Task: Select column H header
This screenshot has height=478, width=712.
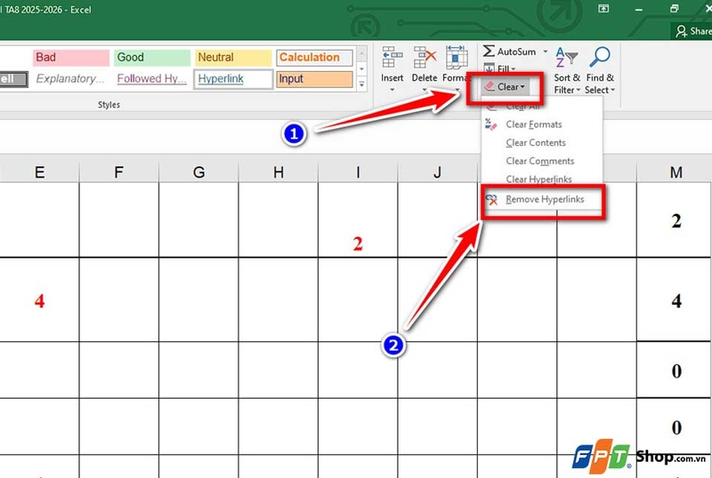Action: tap(279, 172)
